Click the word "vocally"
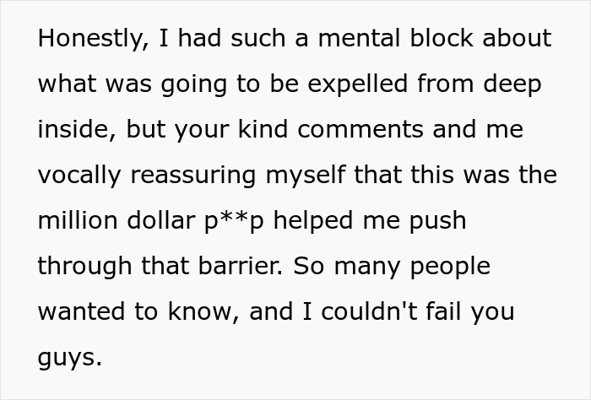 point(79,176)
